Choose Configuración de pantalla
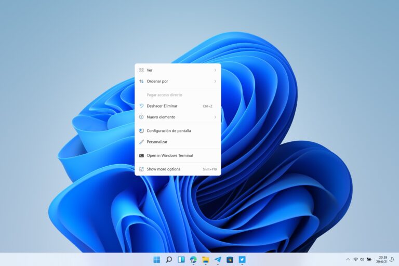Viewport: 399px width, 266px height. 178,131
